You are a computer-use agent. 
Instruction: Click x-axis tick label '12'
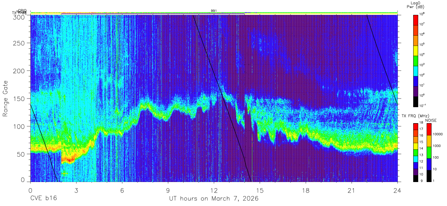(214, 190)
